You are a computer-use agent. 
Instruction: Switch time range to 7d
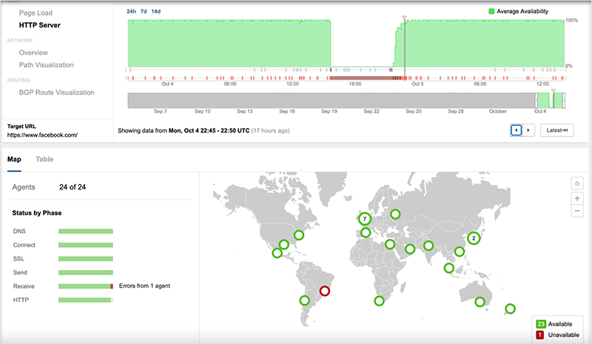point(144,11)
